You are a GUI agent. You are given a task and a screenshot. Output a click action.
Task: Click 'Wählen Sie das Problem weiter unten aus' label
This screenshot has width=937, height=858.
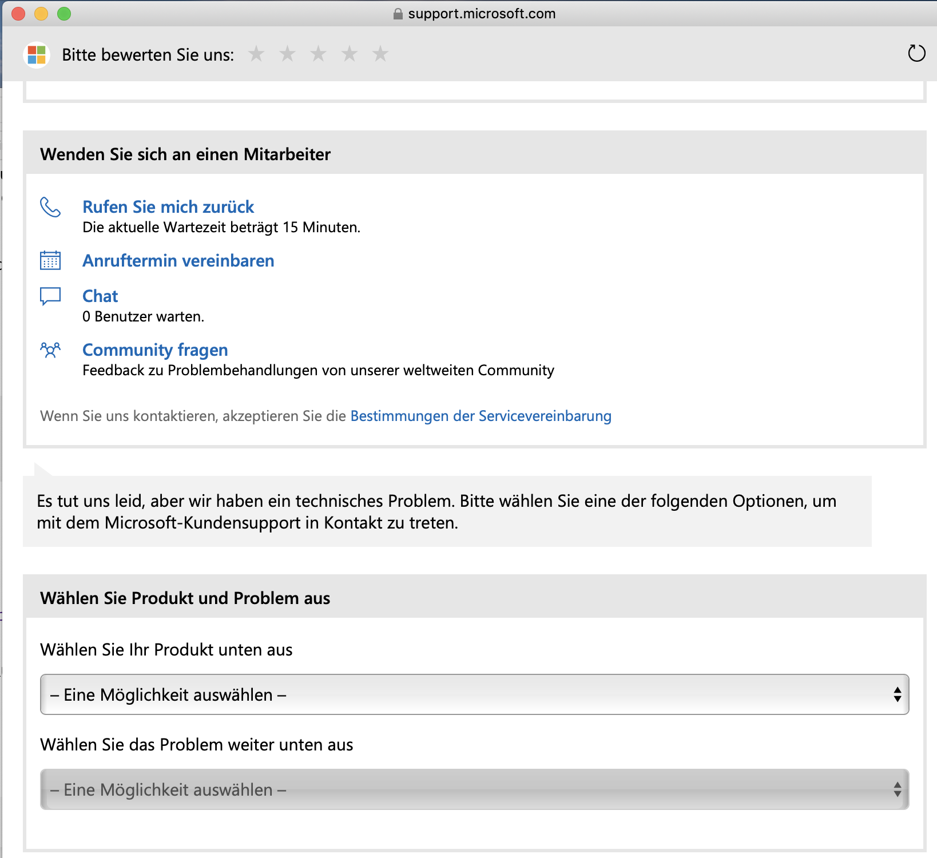click(x=197, y=745)
